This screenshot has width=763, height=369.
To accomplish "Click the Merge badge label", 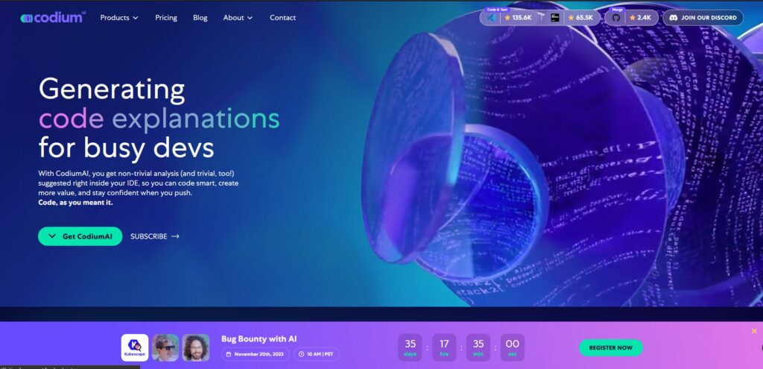I will [x=617, y=9].
